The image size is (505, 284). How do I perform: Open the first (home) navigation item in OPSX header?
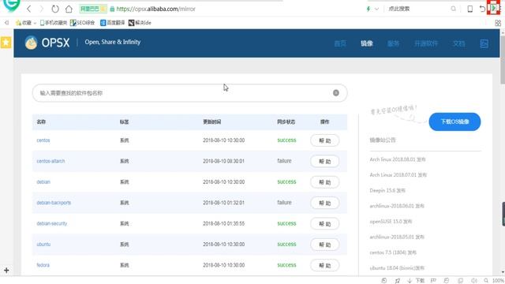[x=340, y=43]
